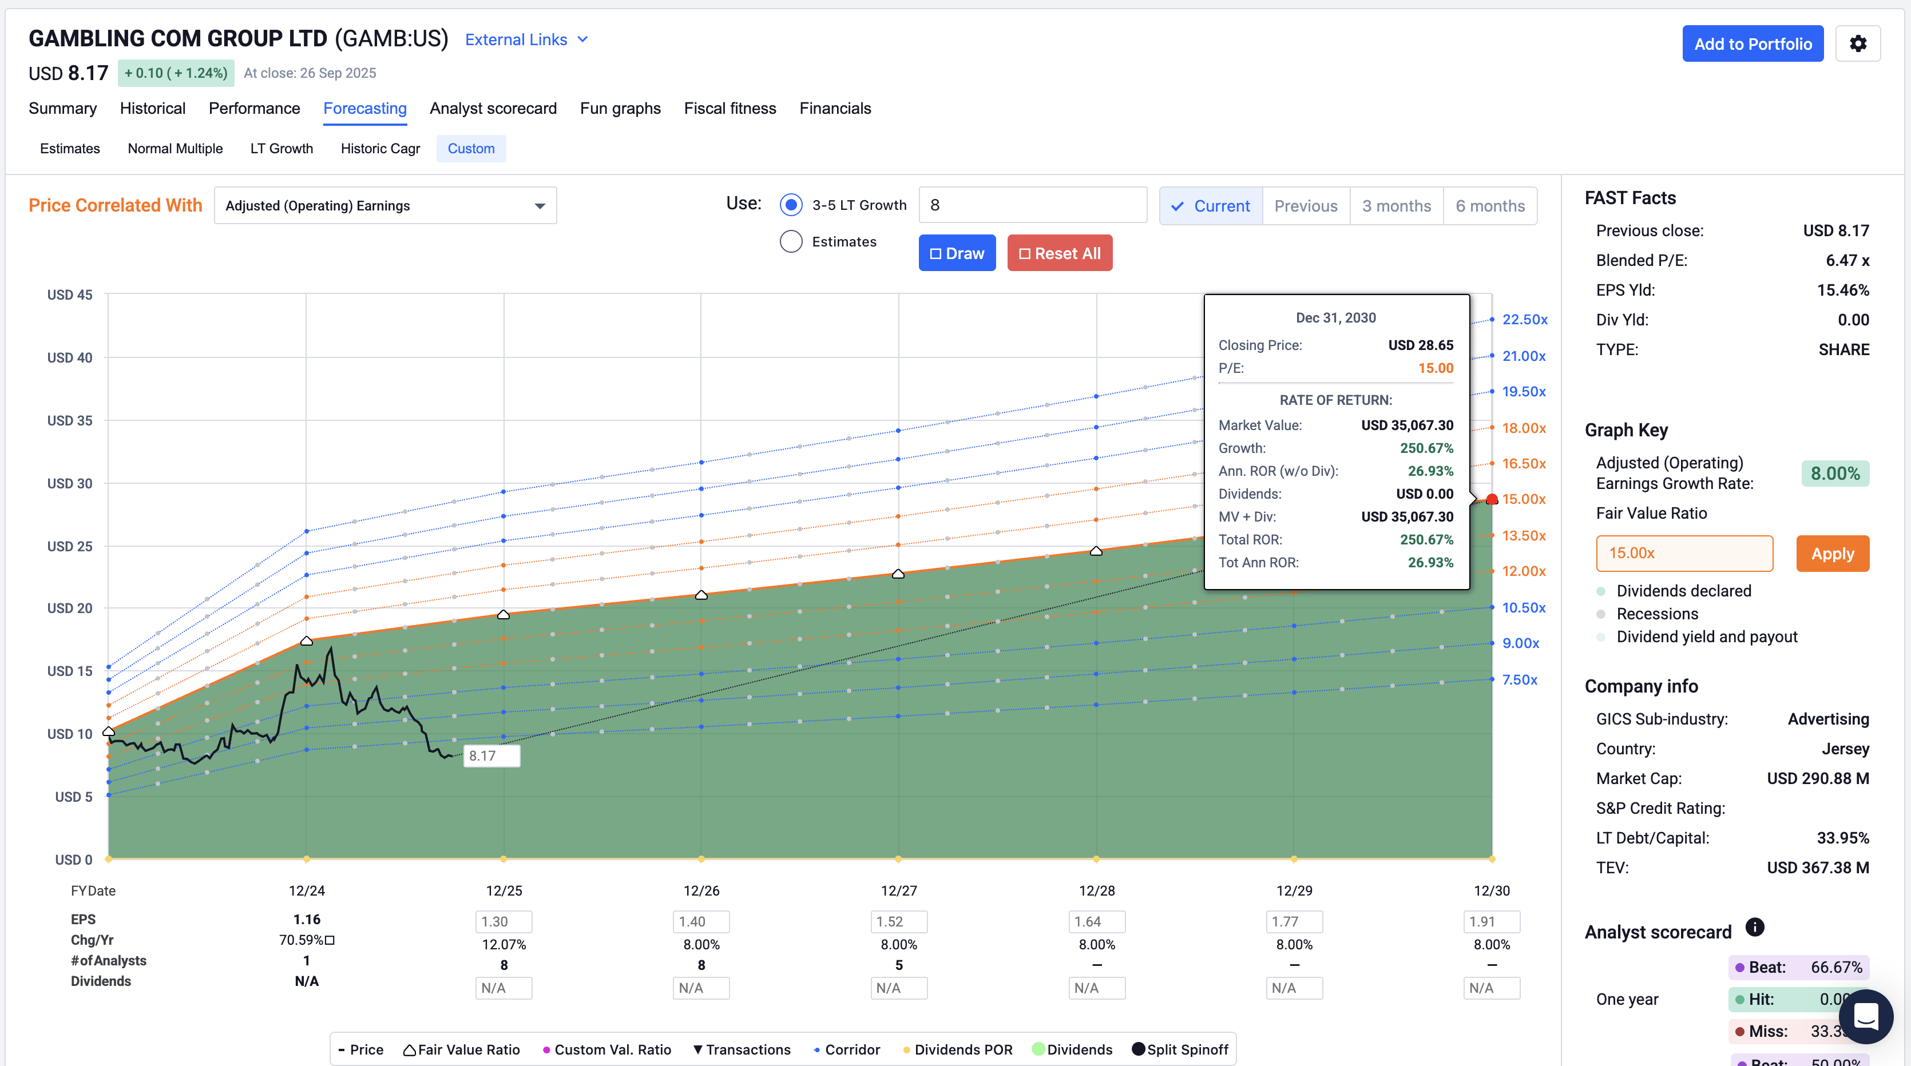
Task: Open the Fun graphs tab
Action: coord(620,108)
